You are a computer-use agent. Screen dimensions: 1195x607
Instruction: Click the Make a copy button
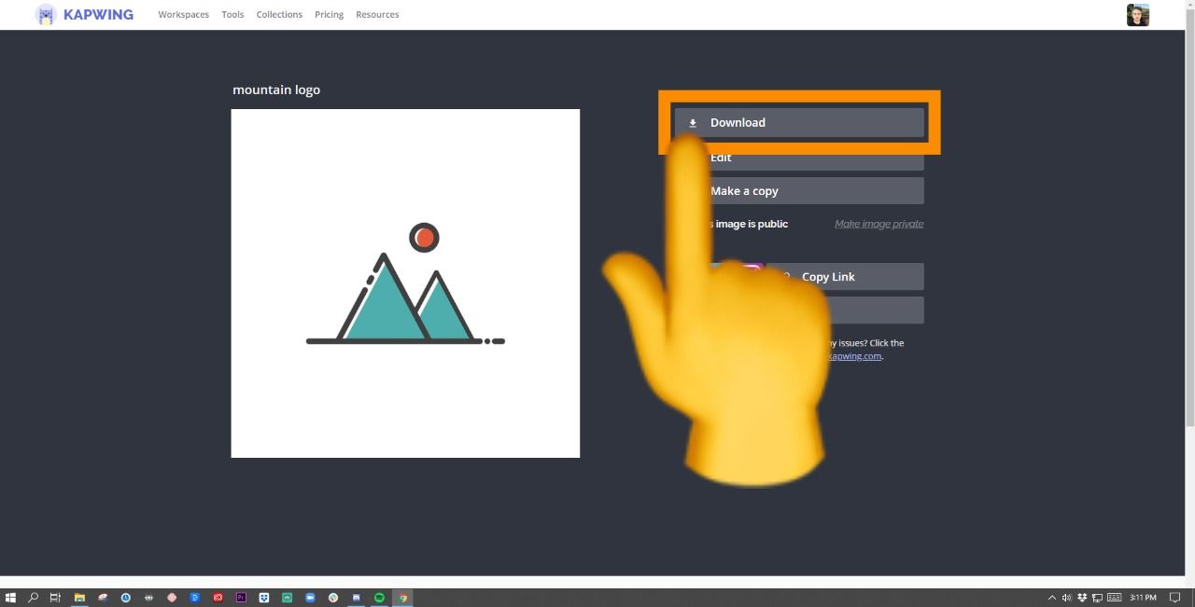[x=799, y=190]
